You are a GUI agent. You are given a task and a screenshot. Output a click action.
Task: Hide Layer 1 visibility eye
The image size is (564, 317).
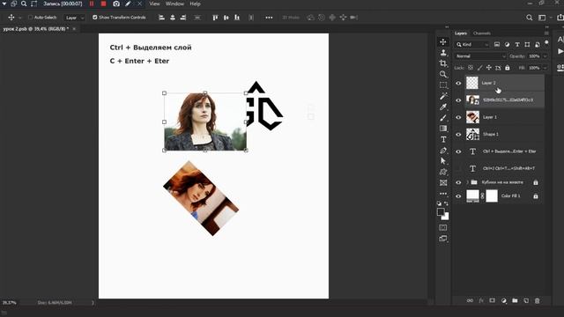coord(458,117)
